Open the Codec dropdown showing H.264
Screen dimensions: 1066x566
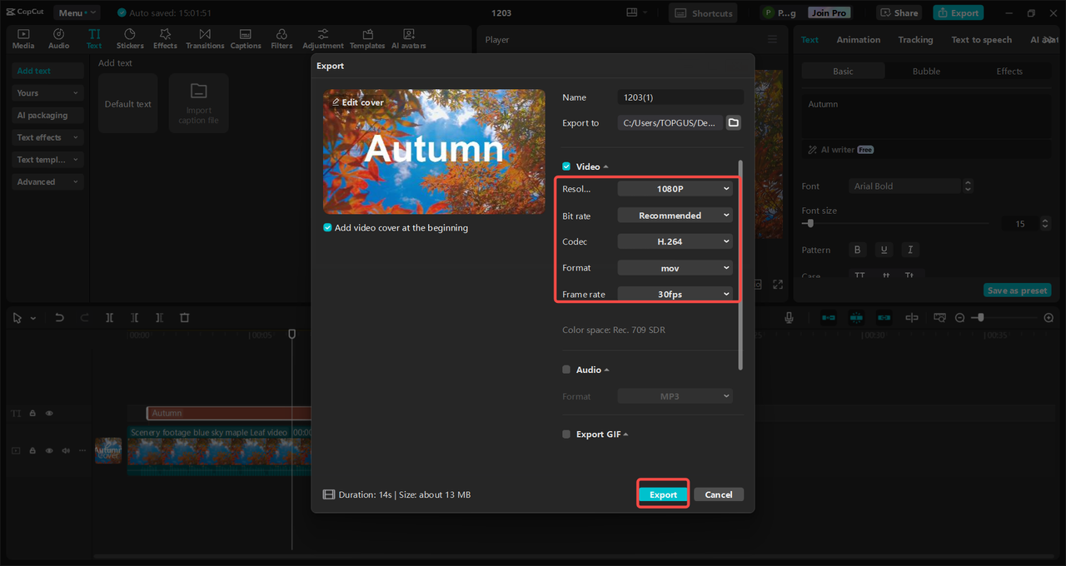[x=675, y=241]
